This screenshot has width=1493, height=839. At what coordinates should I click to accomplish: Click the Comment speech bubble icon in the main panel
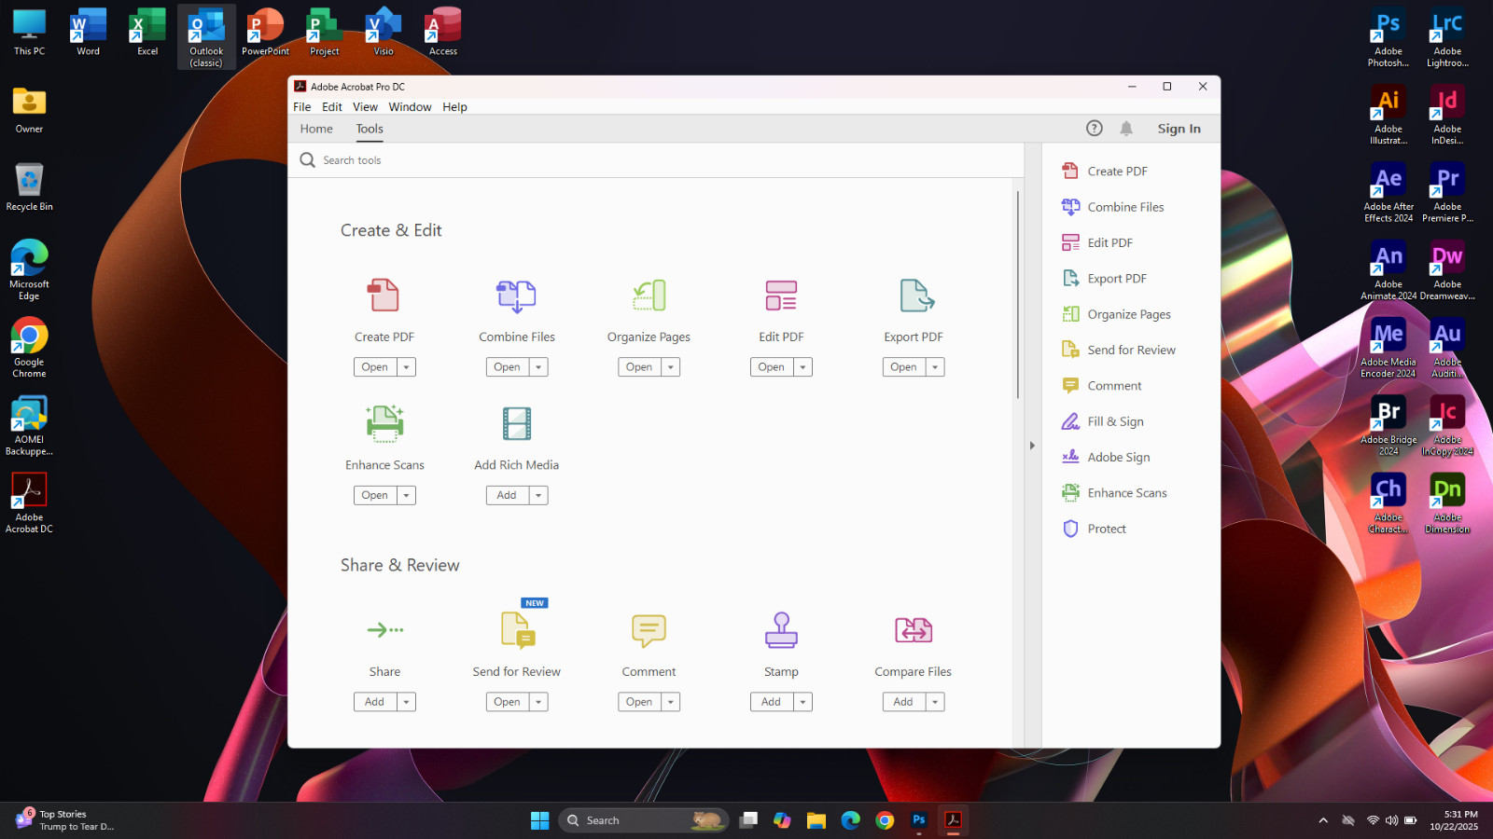click(x=649, y=630)
